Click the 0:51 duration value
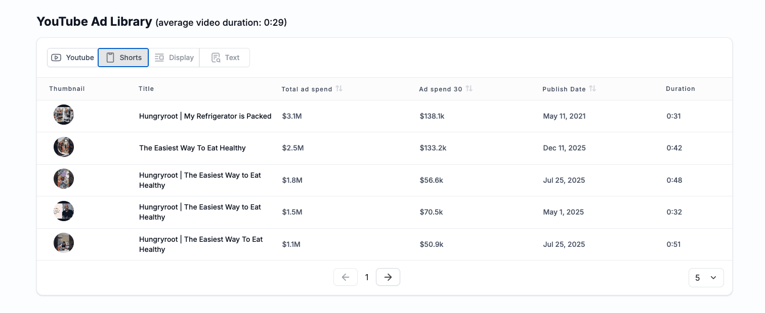The width and height of the screenshot is (765, 313). (674, 244)
